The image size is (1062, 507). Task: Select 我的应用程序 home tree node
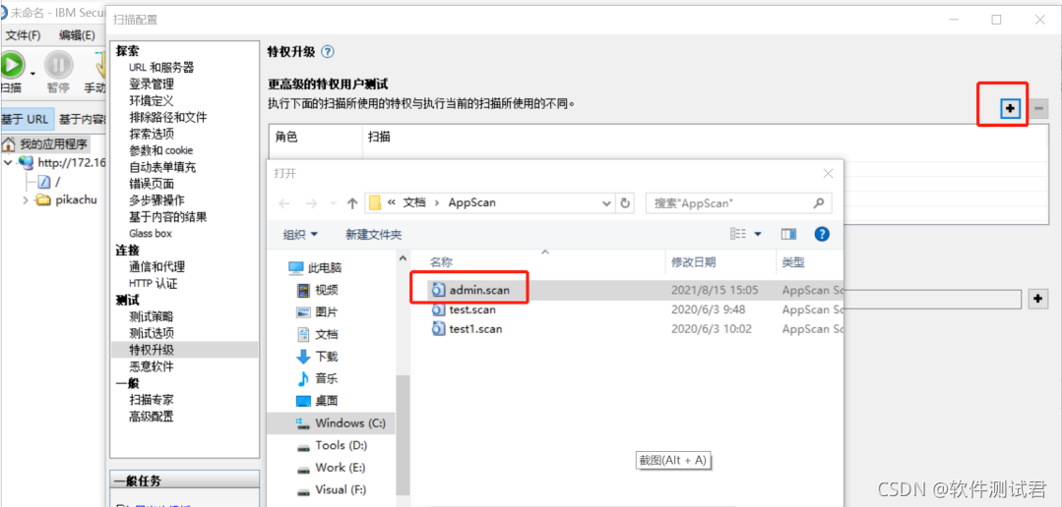pos(44,144)
